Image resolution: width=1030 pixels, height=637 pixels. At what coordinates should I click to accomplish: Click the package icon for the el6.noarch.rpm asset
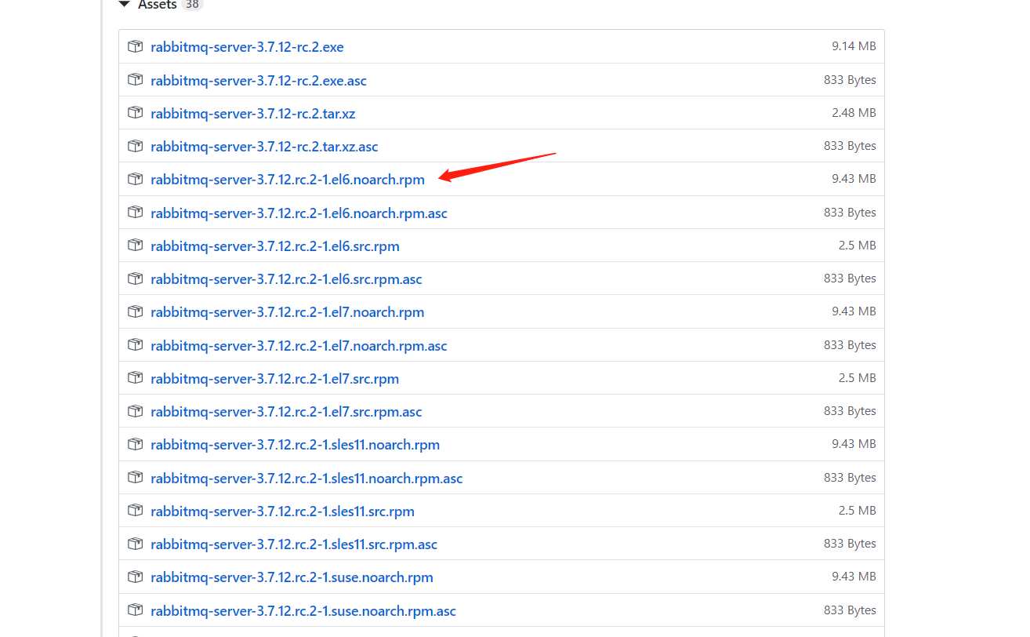tap(136, 179)
